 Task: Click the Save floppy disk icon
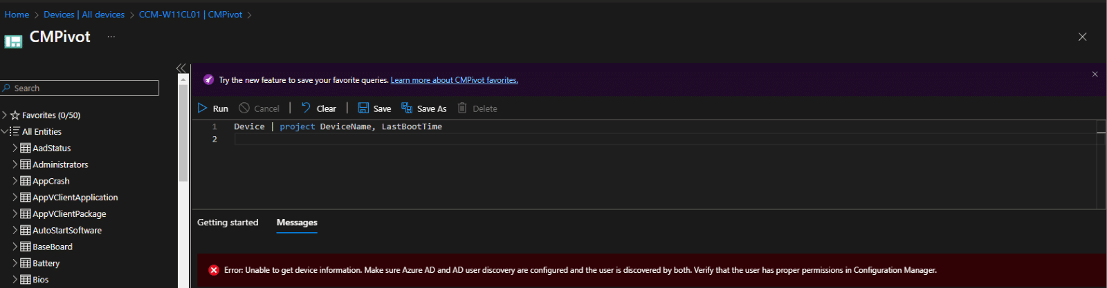pos(363,108)
